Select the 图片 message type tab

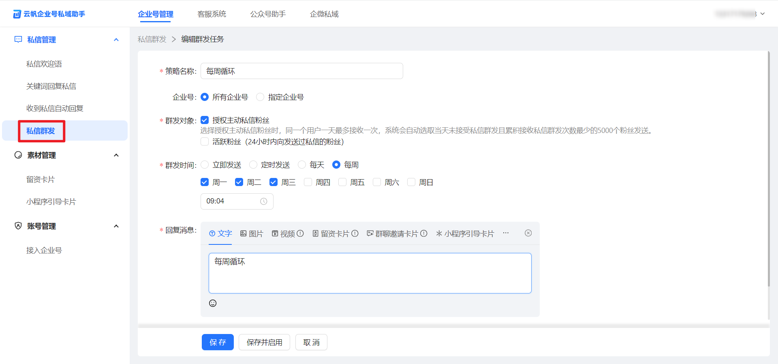[252, 233]
